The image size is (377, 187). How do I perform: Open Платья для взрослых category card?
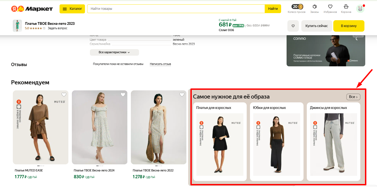[x=220, y=142]
